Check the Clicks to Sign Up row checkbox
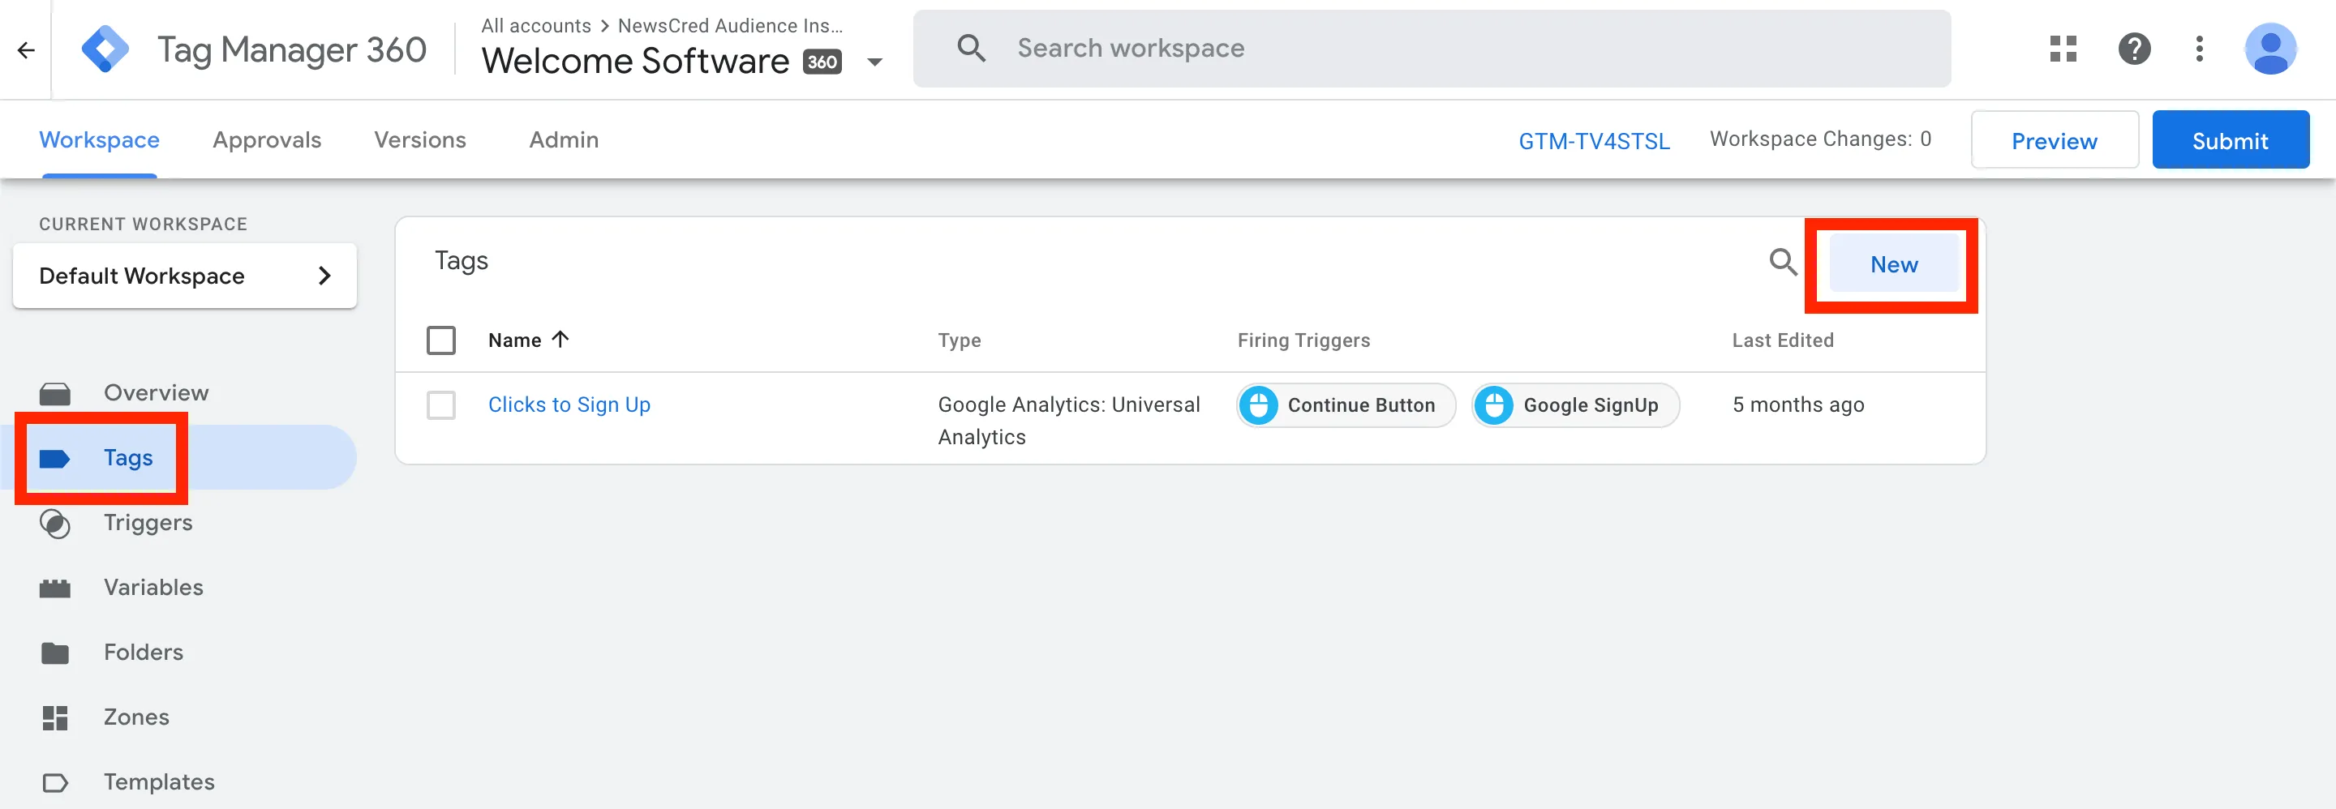This screenshot has width=2336, height=809. tap(441, 405)
